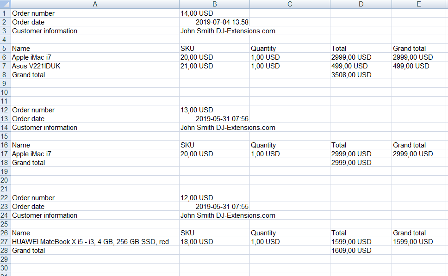Click SKU 21,00 USD cell
Viewport: 448px width, 276px height.
tap(215, 66)
